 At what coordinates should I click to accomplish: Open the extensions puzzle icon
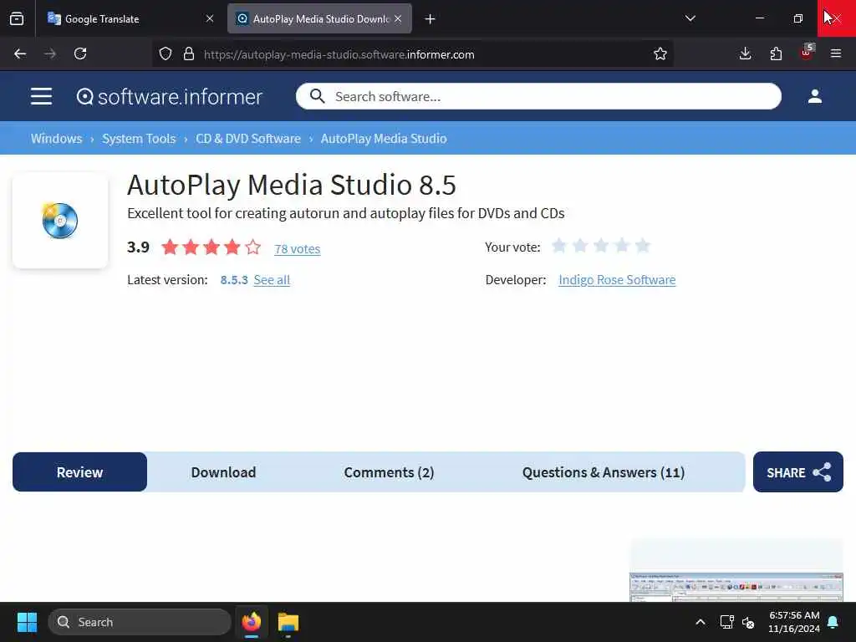[776, 53]
